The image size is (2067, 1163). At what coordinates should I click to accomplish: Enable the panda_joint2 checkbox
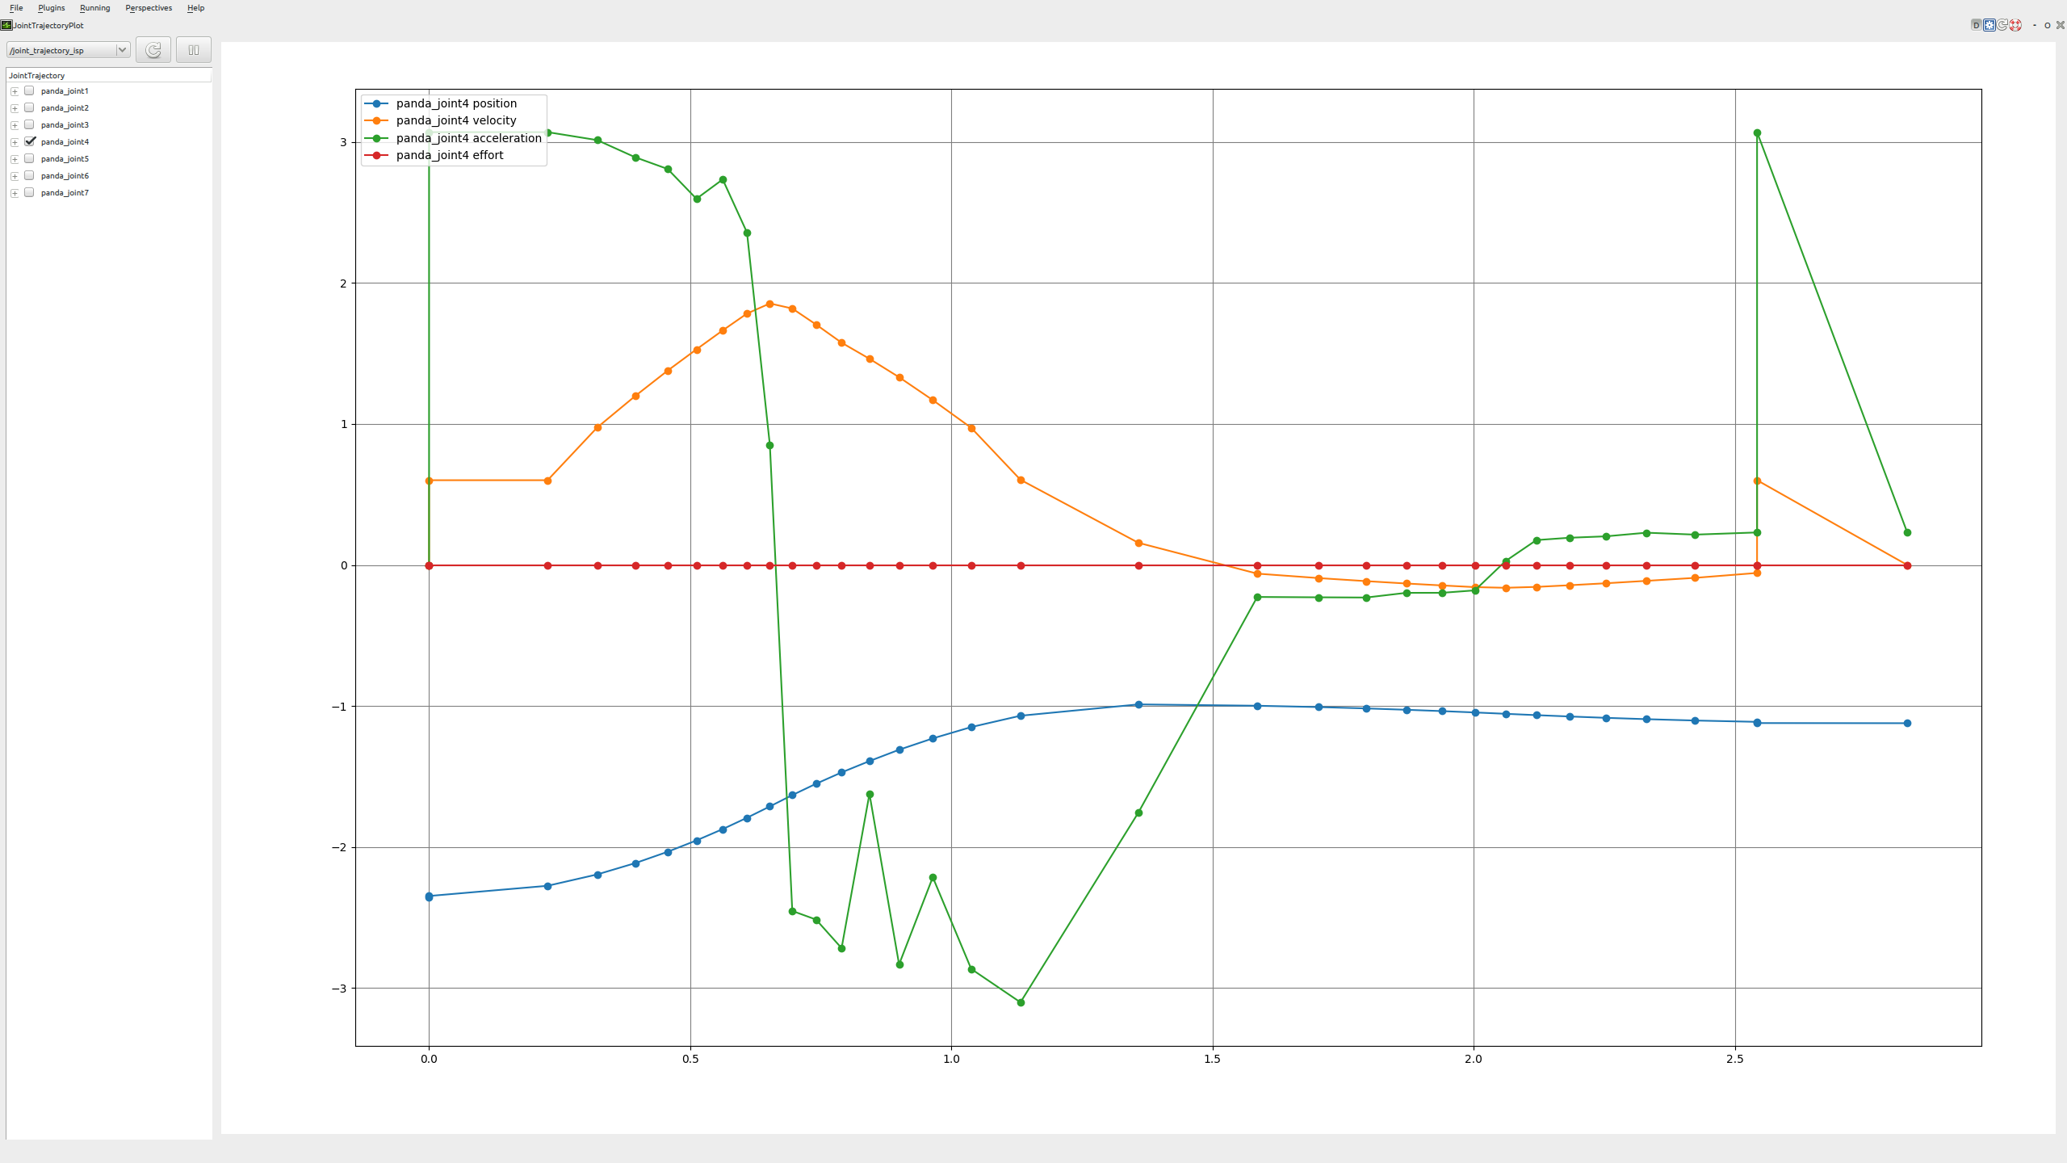tap(29, 108)
